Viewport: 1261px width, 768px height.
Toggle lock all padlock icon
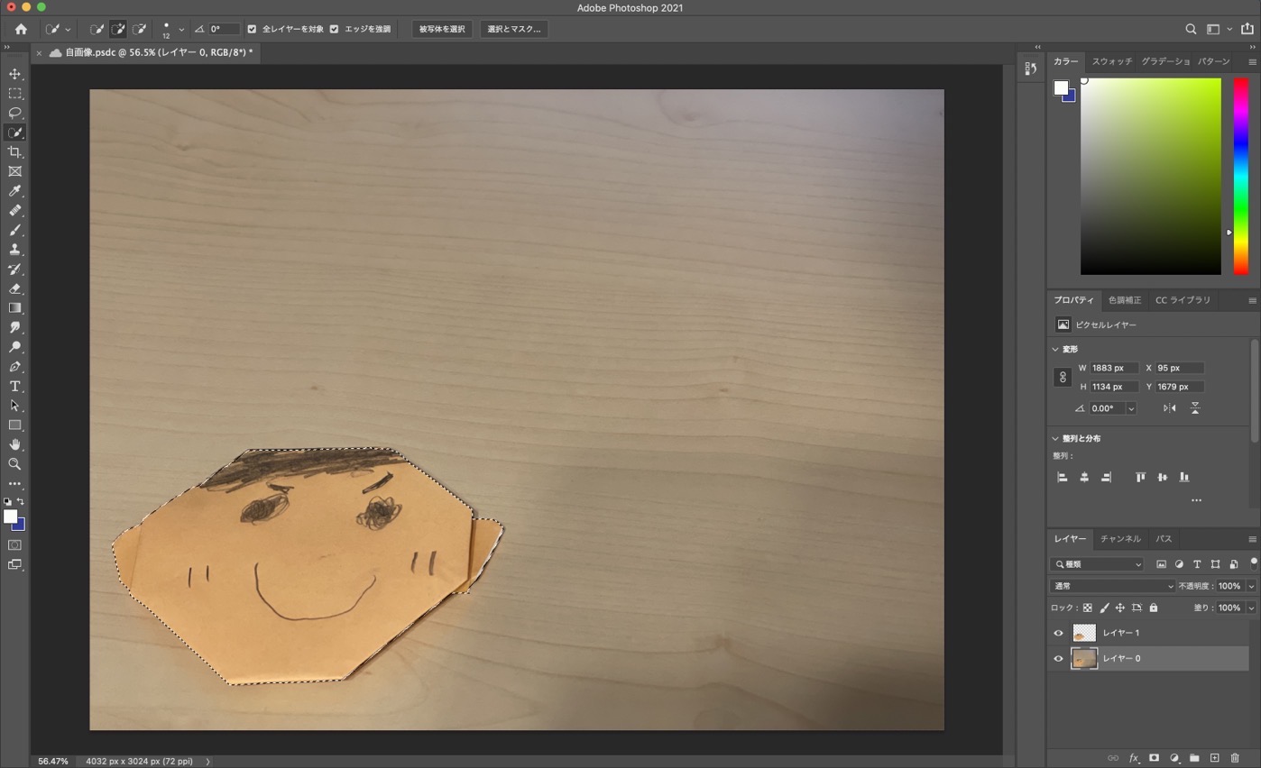tap(1154, 608)
